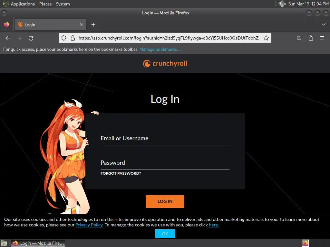
Task: Click the volume speaker icon in panel
Action: click(x=282, y=4)
